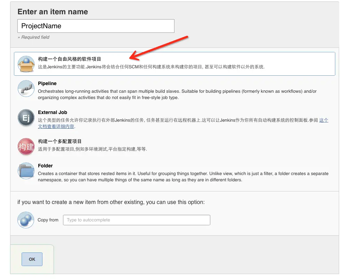Select the External Job item title

pyautogui.click(x=53, y=112)
